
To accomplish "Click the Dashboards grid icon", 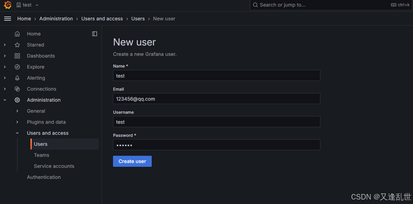I will click(x=17, y=56).
